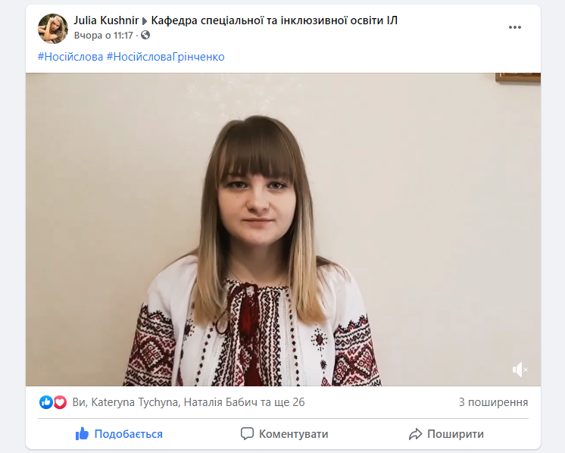Open Julia Kushnir's profile name link

click(106, 20)
